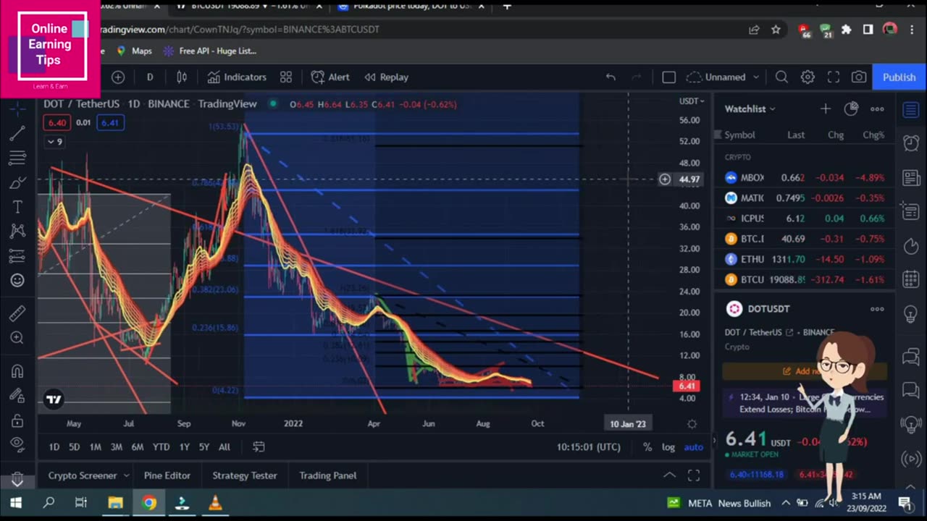Select MATIC row in watchlist

tap(805, 198)
